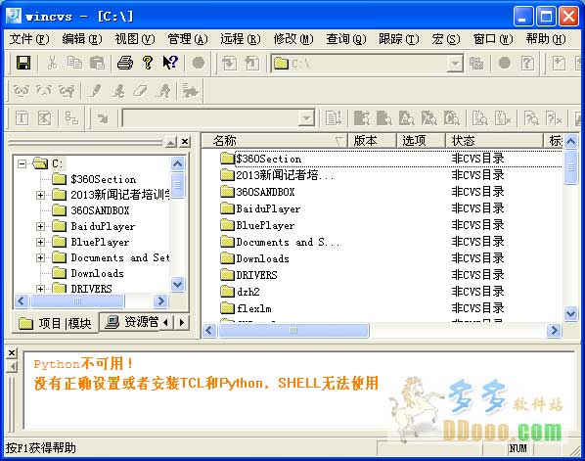Click the help document icon in top toolbar

click(x=527, y=63)
